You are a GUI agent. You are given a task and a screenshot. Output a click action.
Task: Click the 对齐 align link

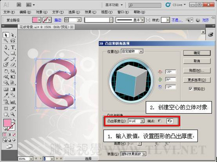pos(205,20)
